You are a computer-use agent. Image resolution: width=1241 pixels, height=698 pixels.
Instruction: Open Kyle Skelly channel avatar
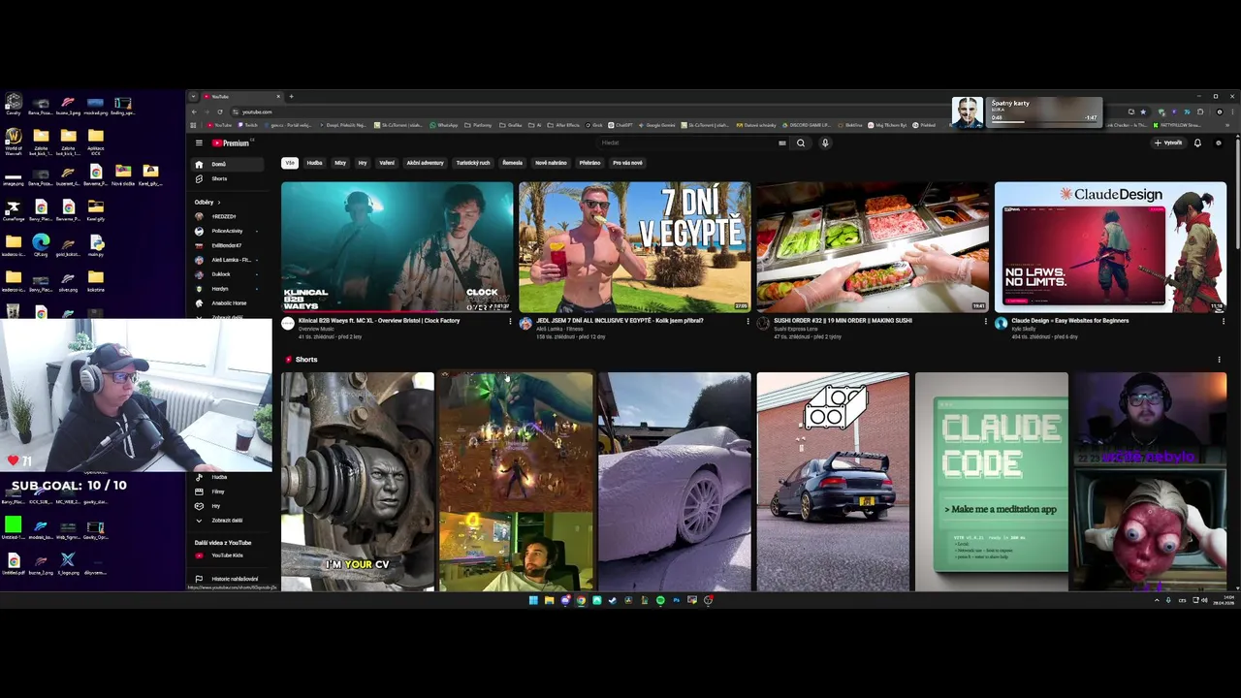(1001, 324)
